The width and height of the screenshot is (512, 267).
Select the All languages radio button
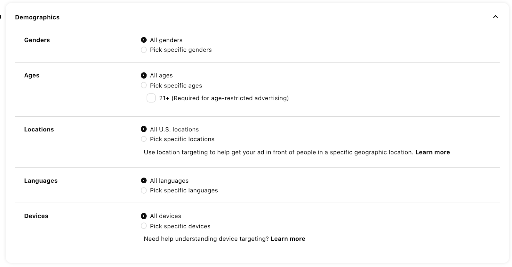(x=144, y=181)
